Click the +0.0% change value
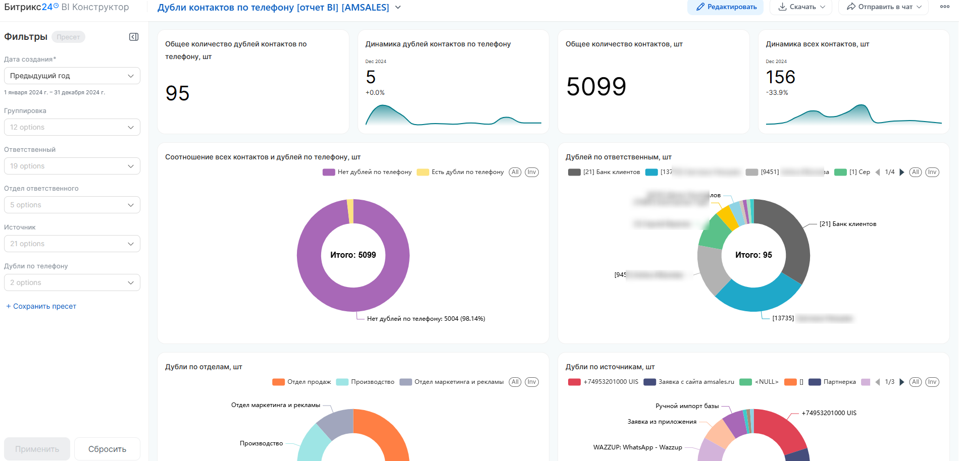Viewport: 959px width, 461px height. (x=375, y=93)
